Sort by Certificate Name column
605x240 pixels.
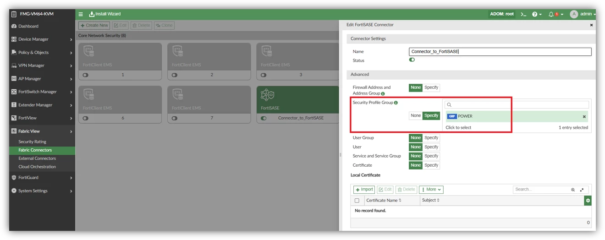pyautogui.click(x=384, y=201)
